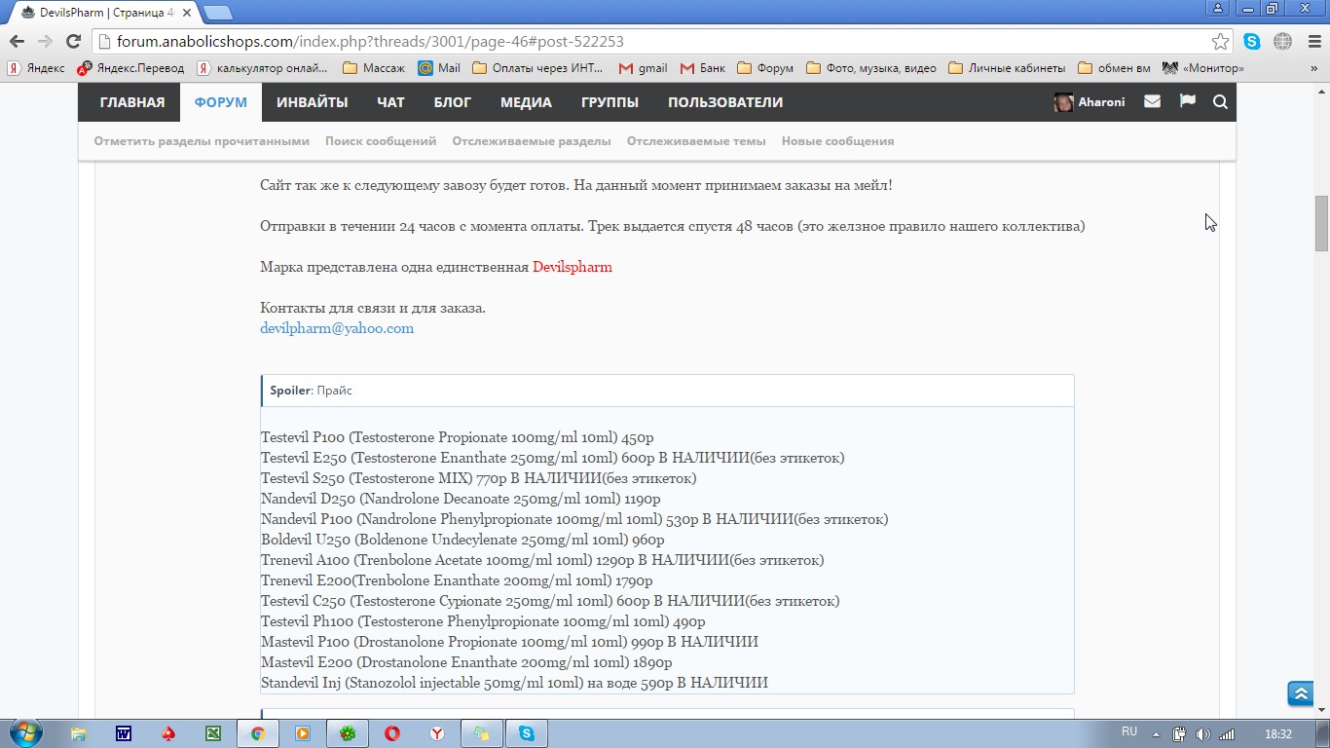Open Microsoft Word from the taskbar
The height and width of the screenshot is (748, 1330).
[x=124, y=733]
